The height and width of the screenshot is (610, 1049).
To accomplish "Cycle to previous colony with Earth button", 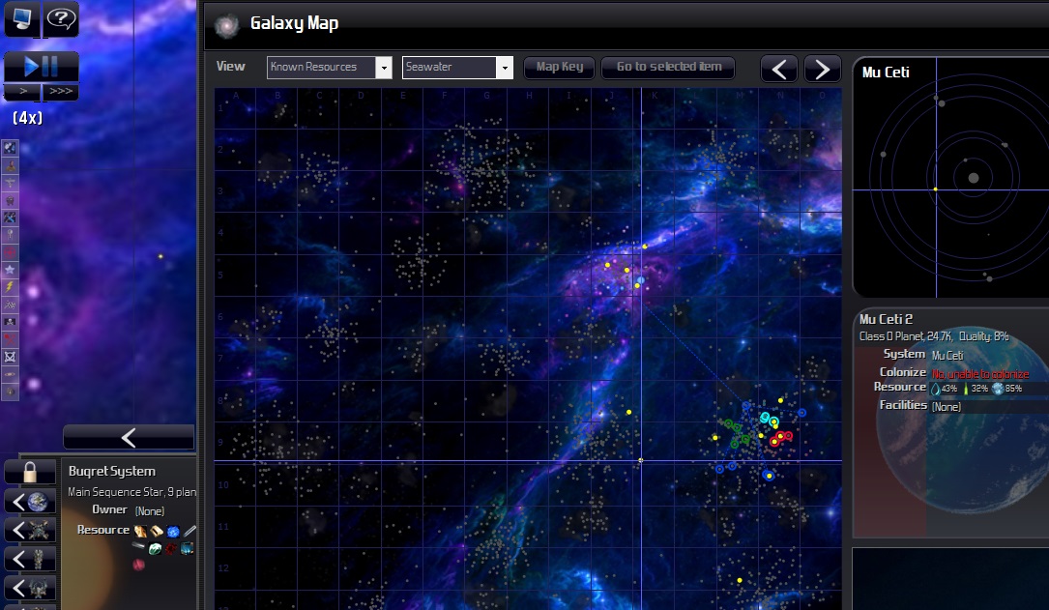I will [x=30, y=501].
